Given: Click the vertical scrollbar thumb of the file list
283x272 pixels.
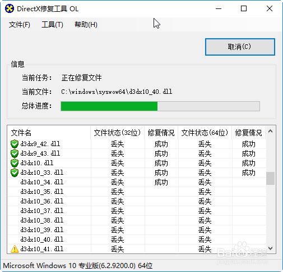Looking at the screenshot, I should click(270, 178).
